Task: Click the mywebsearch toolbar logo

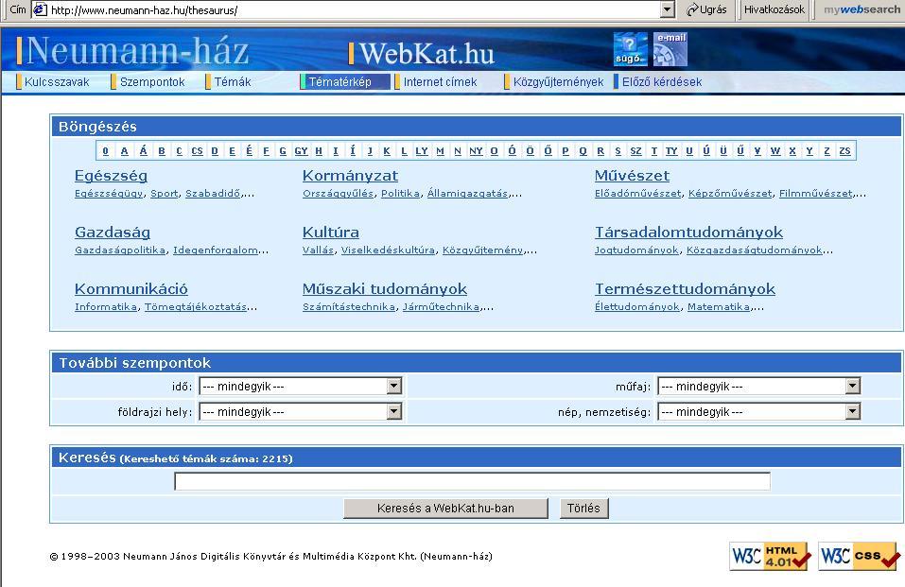Action: click(861, 9)
